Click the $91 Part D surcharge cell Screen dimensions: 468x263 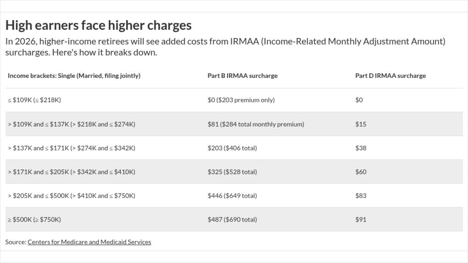click(x=361, y=220)
